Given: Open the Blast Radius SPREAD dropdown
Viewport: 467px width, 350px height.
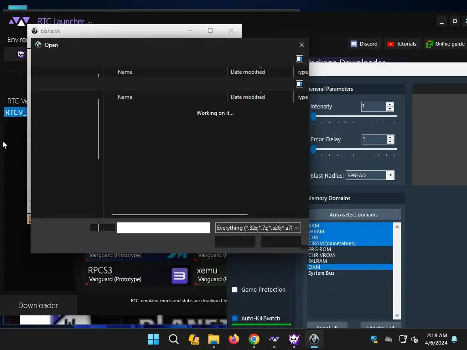Looking at the screenshot, I should click(x=370, y=175).
